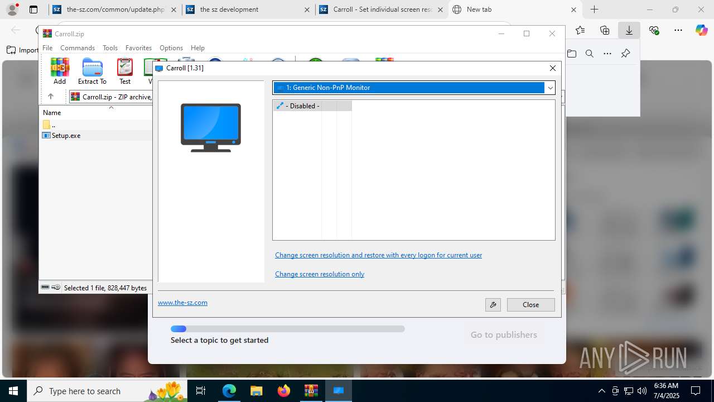Viewport: 714px width, 402px height.
Task: Click the Test icon in WinRAR toolbar
Action: tap(125, 71)
